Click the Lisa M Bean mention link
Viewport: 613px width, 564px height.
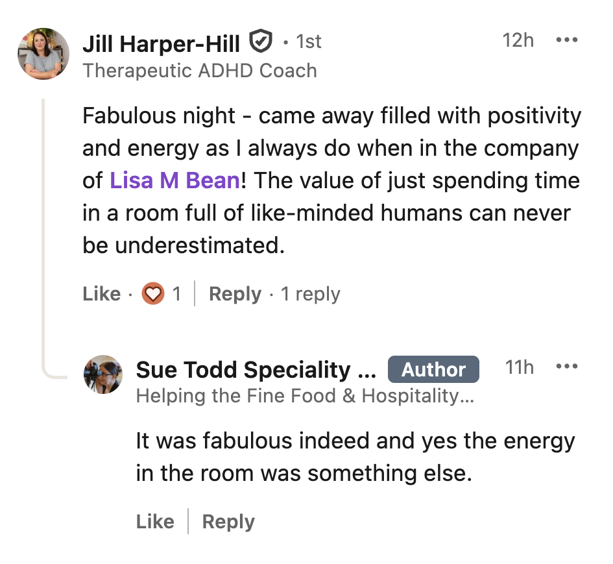pyautogui.click(x=174, y=180)
